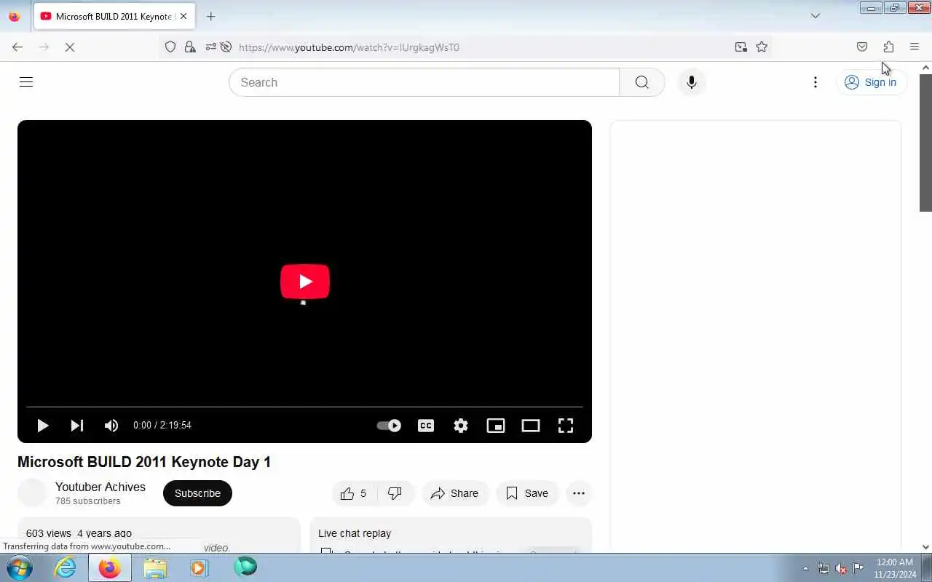932x582 pixels.
Task: Click the play button in player controls
Action: pyautogui.click(x=43, y=426)
